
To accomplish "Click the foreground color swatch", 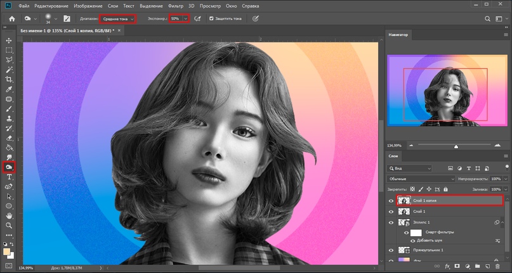I will [x=6, y=252].
